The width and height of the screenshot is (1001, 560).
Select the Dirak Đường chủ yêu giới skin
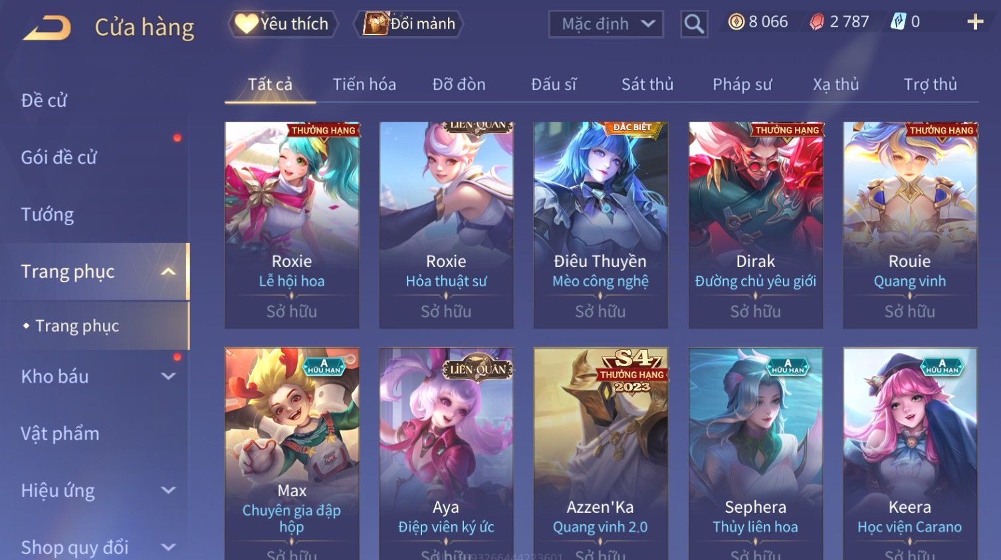tap(756, 225)
